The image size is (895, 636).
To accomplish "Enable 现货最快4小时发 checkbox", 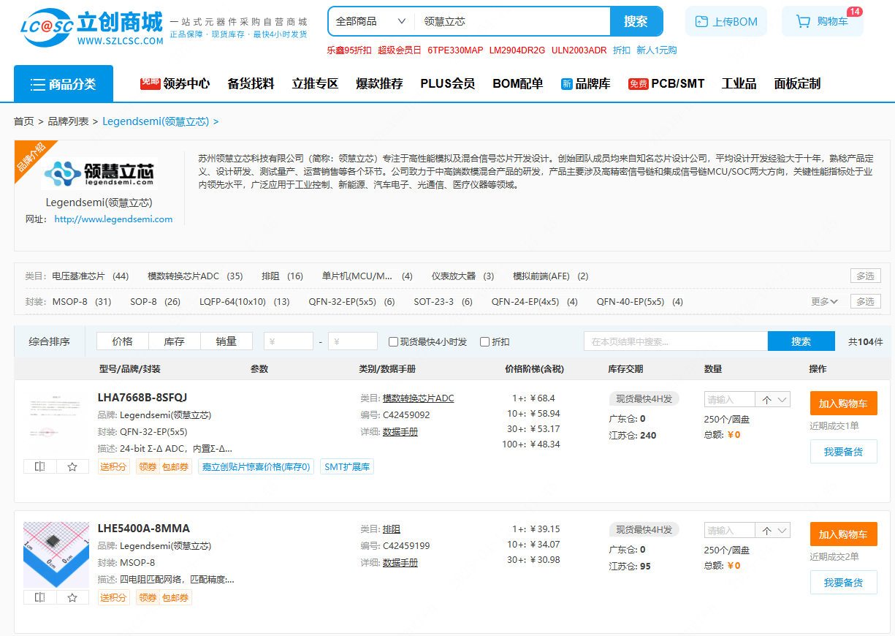I will [393, 341].
